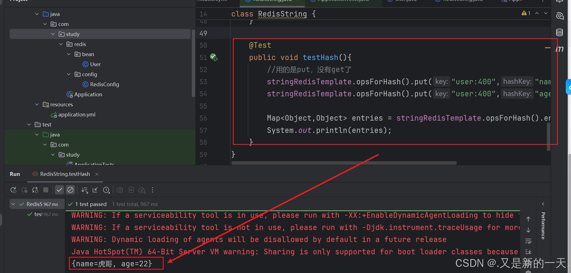Click line number 56 in gutter
The height and width of the screenshot is (273, 571).
[x=203, y=118]
